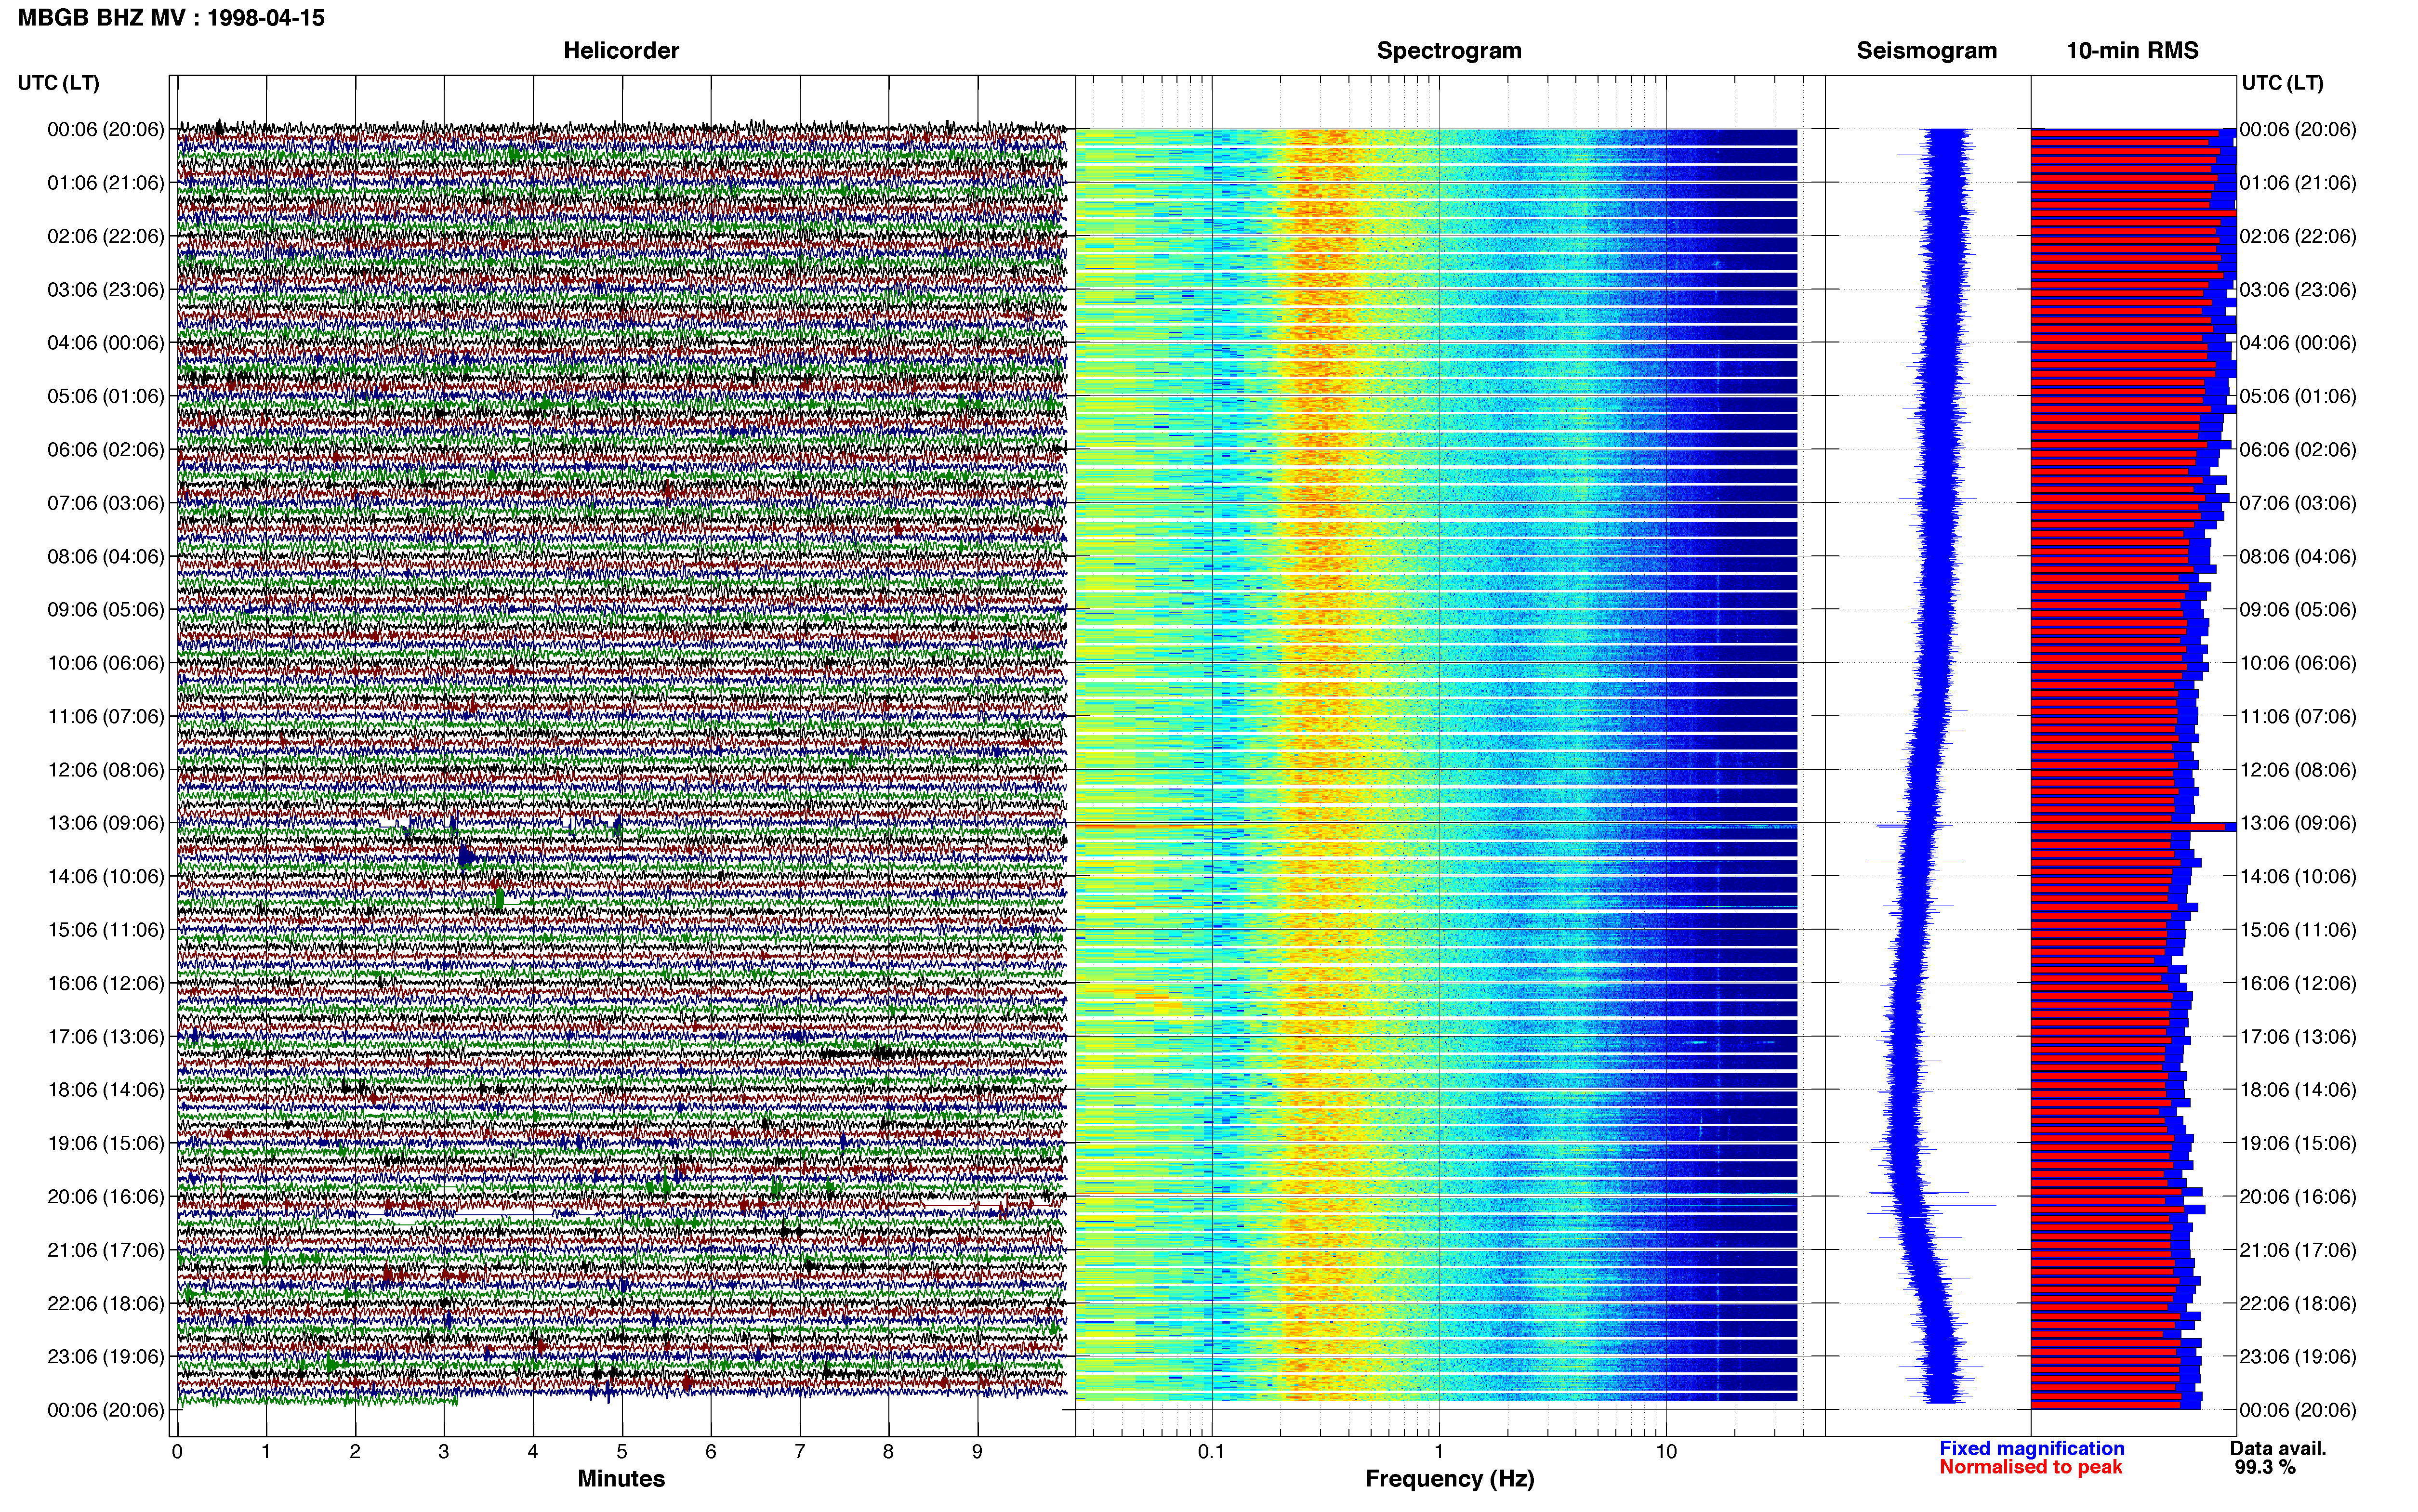This screenshot has height=1512, width=2418.
Task: Select left time label '07:06 (03:06)'
Action: 106,503
